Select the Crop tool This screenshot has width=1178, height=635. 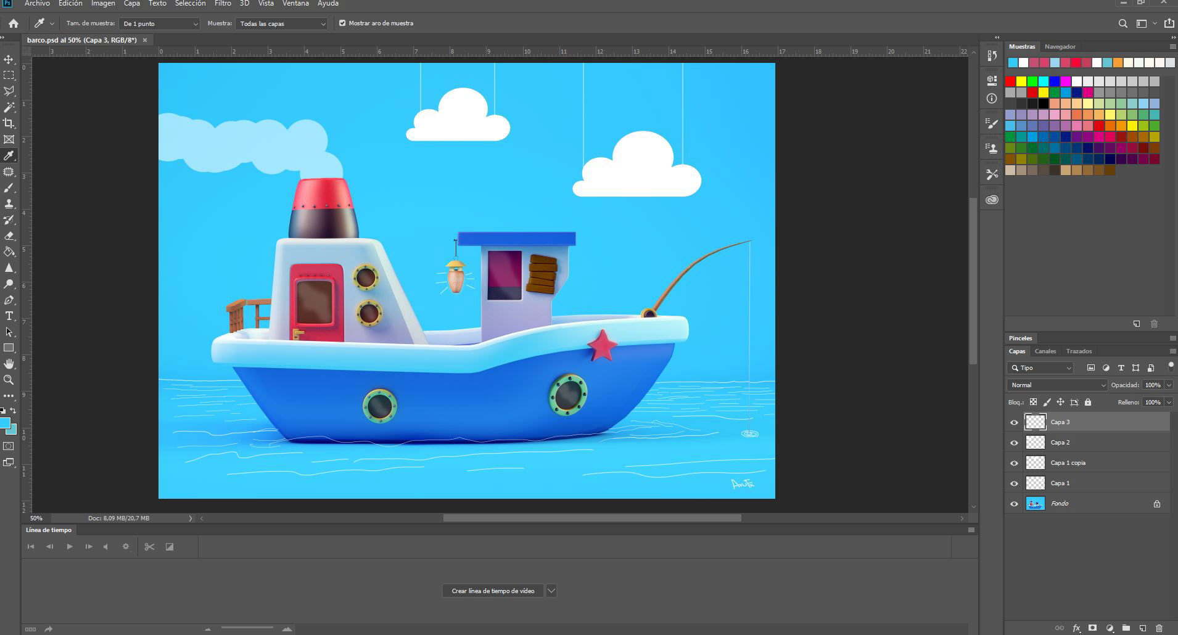click(9, 123)
